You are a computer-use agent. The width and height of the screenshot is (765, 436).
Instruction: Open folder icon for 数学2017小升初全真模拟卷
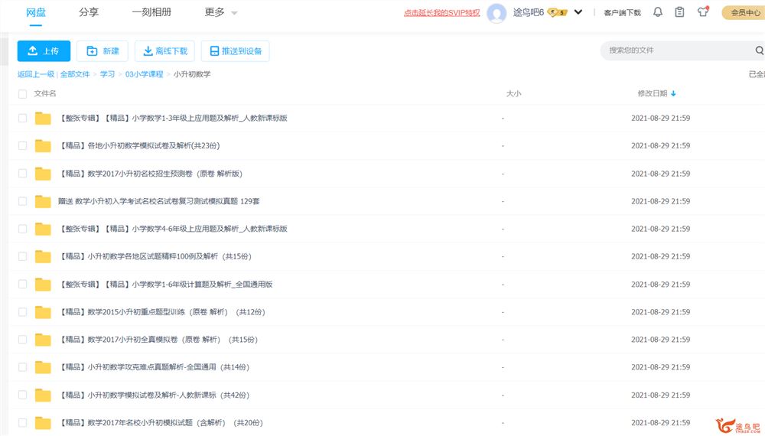[x=43, y=340]
